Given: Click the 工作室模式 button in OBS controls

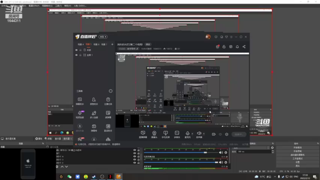Looking at the screenshot, I should (x=297, y=158).
